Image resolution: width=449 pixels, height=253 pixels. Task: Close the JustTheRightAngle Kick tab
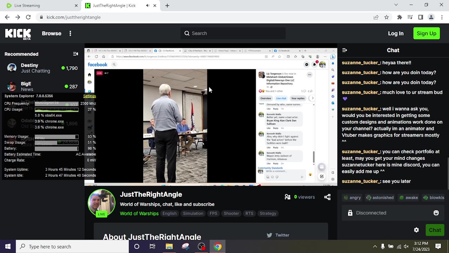[155, 6]
